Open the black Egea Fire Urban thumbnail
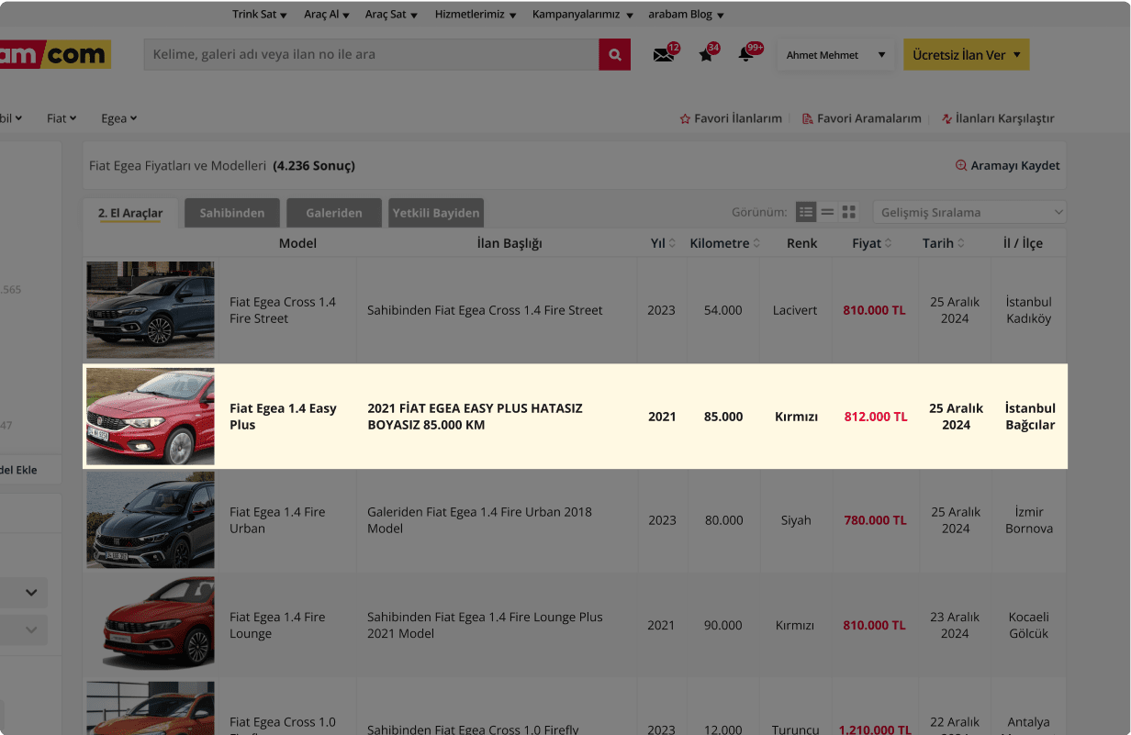1131x735 pixels. pos(151,520)
